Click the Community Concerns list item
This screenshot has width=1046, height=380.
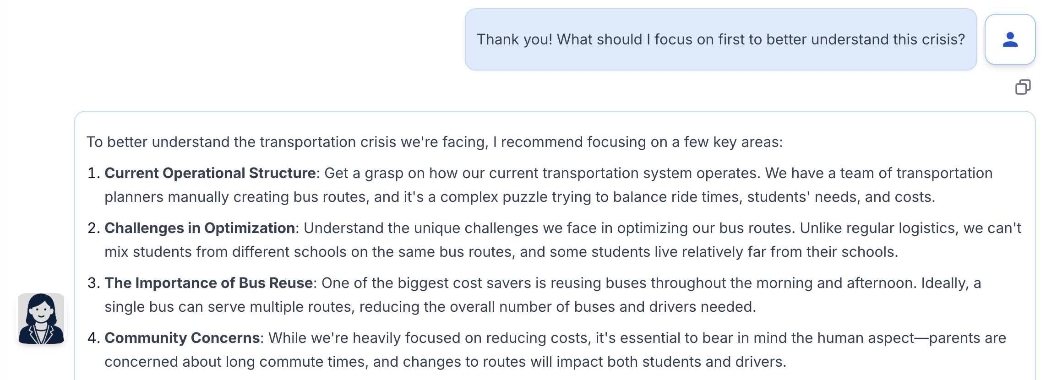pyautogui.click(x=182, y=337)
